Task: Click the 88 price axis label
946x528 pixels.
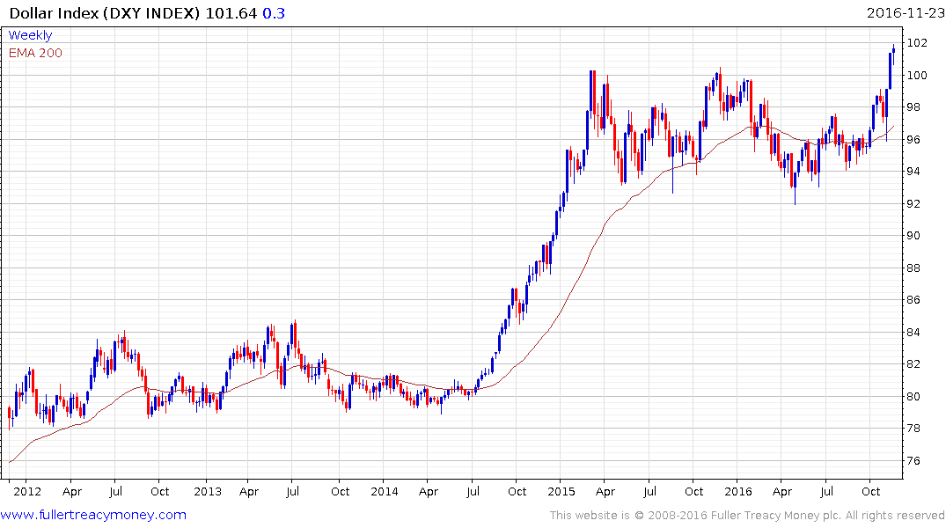Action: point(913,268)
